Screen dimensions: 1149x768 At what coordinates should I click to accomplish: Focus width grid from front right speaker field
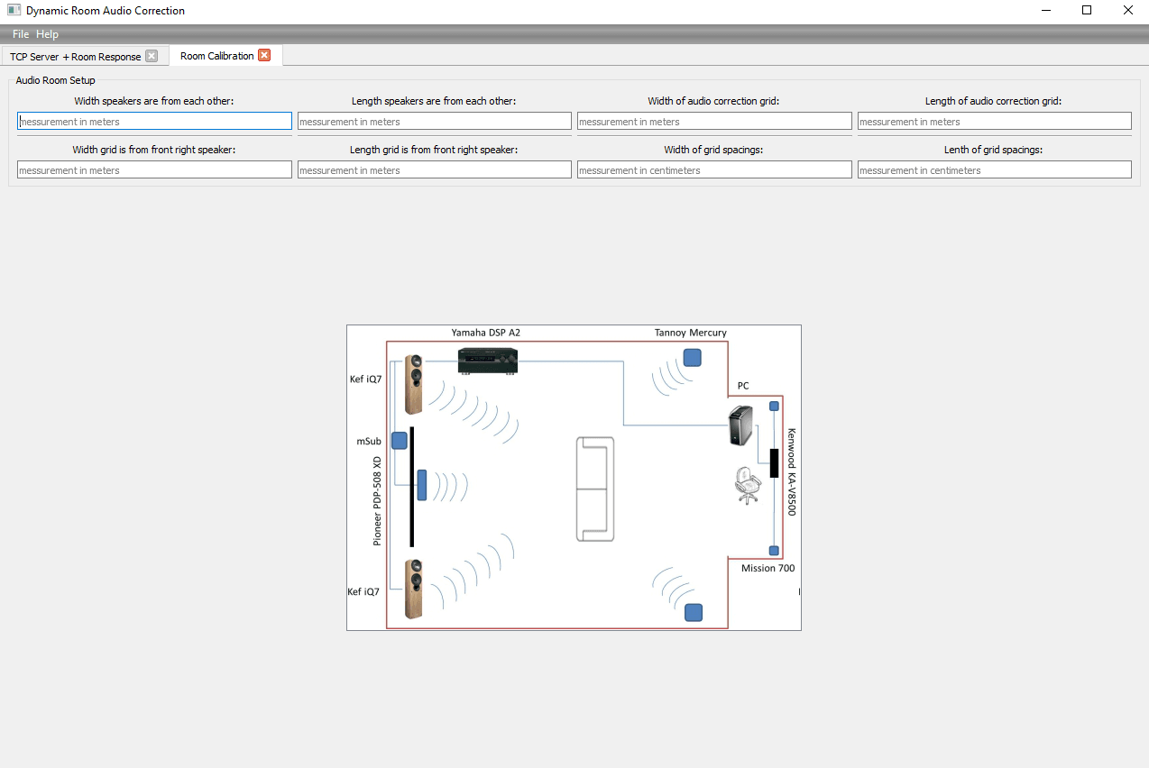[154, 169]
